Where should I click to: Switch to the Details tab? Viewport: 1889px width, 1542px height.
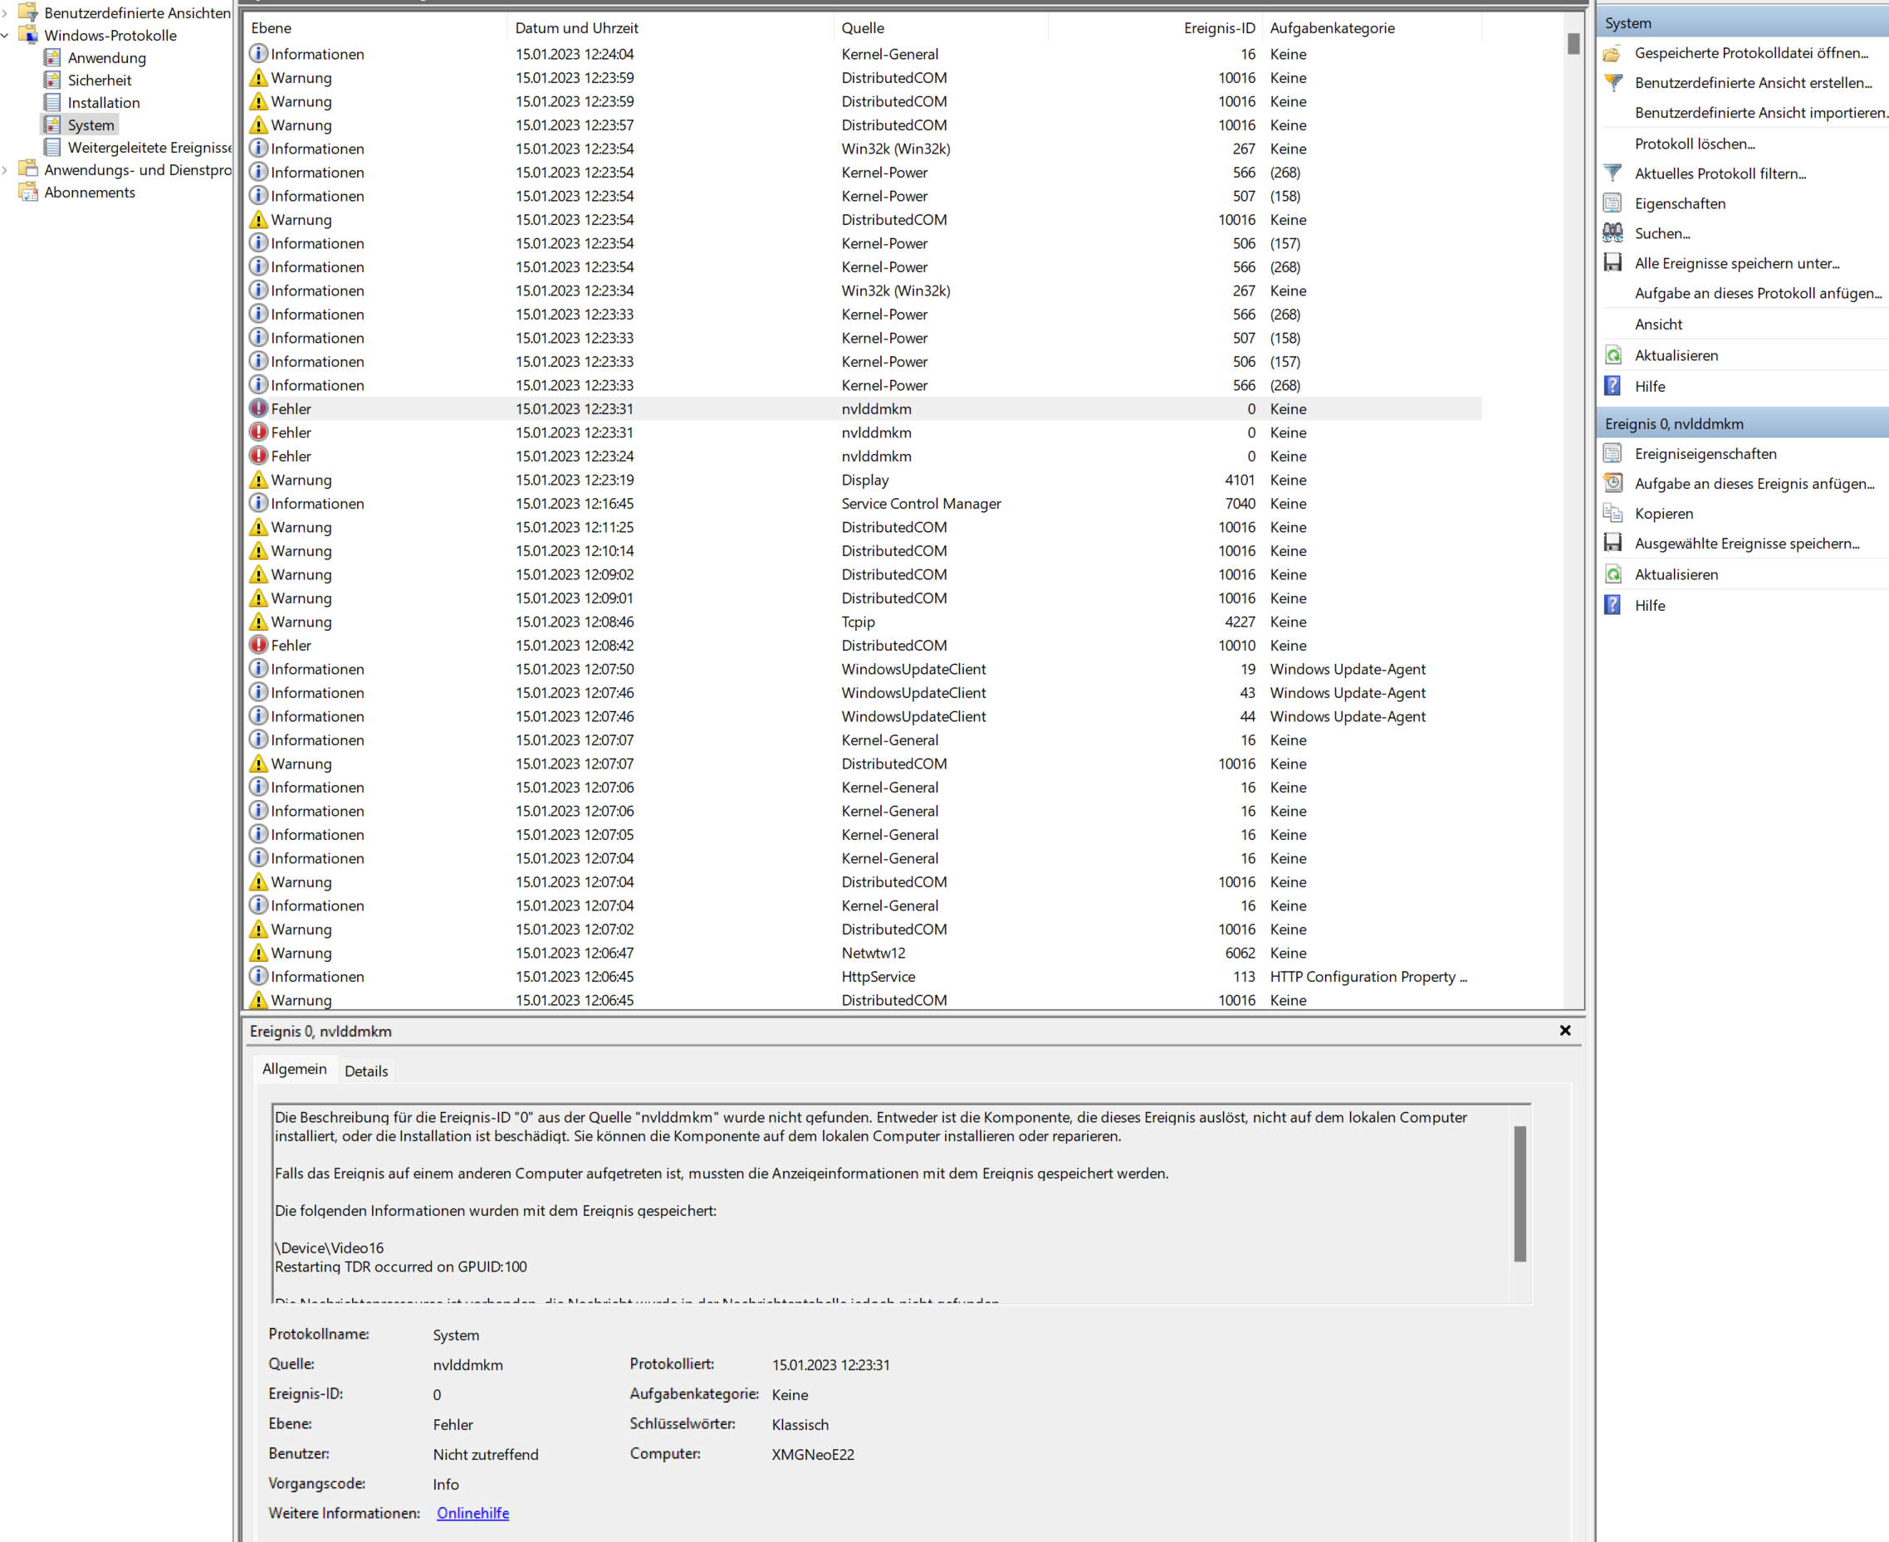[x=366, y=1071]
